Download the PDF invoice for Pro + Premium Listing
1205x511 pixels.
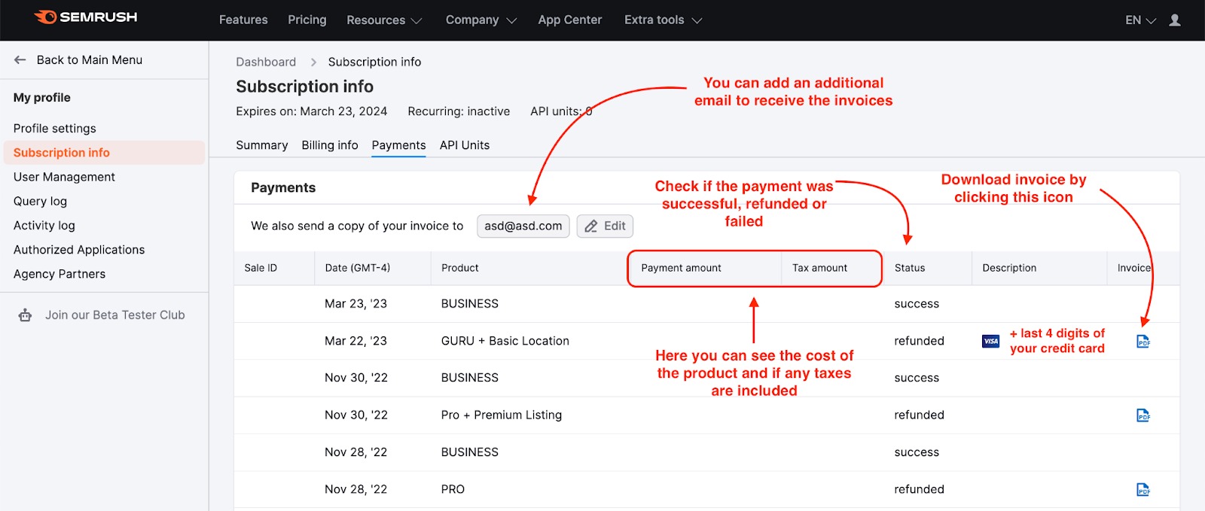point(1143,415)
